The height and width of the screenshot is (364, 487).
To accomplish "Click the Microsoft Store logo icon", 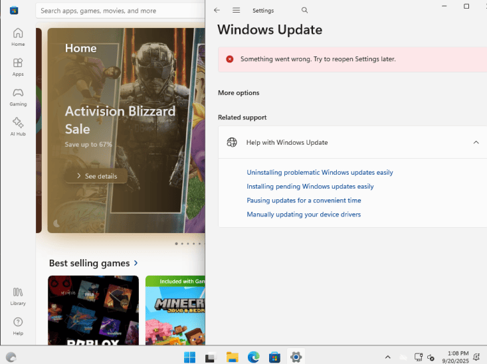I will pos(14,11).
